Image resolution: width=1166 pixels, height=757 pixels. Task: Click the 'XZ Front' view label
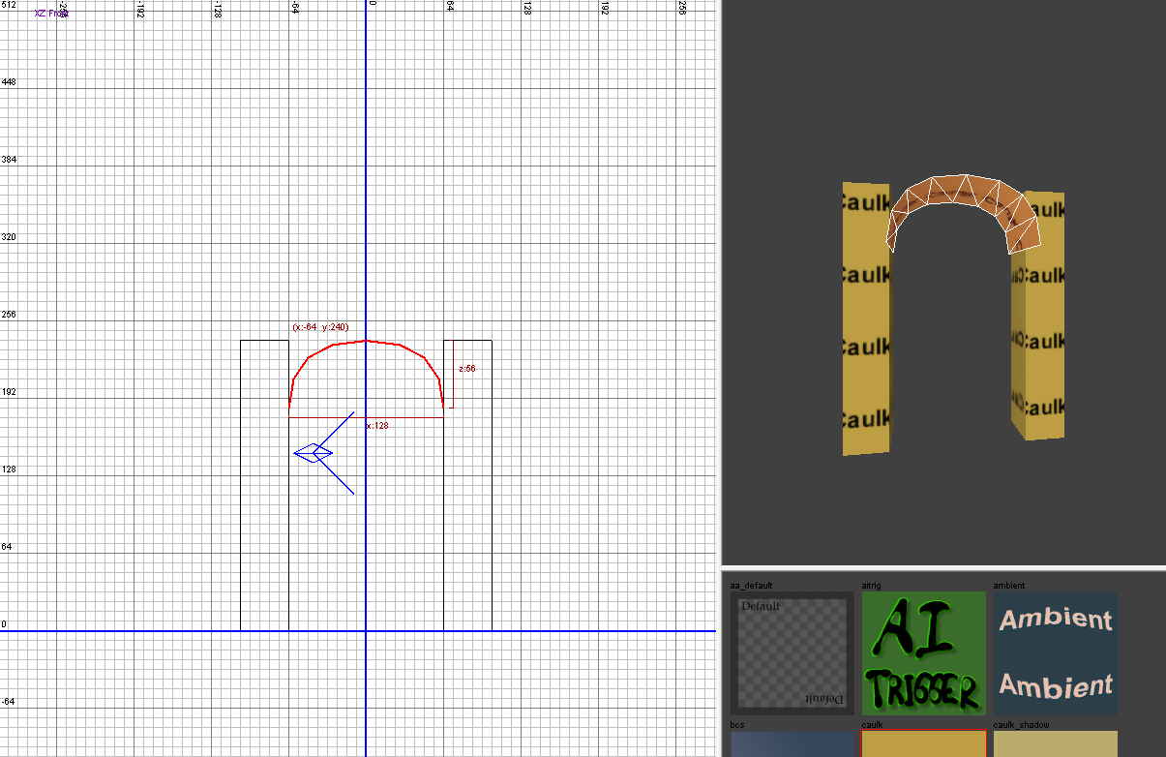point(51,14)
